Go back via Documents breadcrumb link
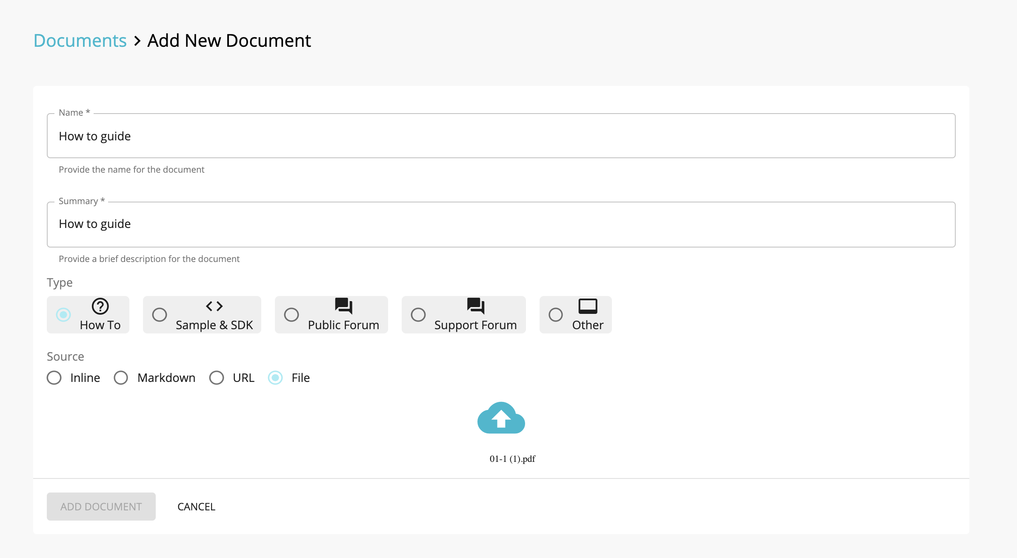Viewport: 1017px width, 558px height. (x=80, y=41)
